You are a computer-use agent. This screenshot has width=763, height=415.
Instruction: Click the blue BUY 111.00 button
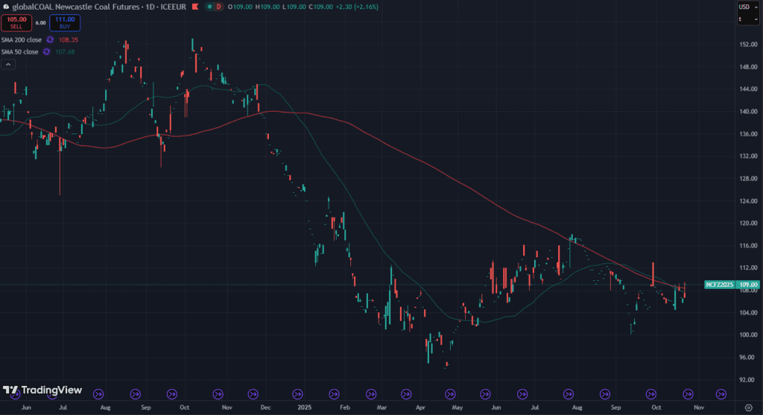pos(65,23)
